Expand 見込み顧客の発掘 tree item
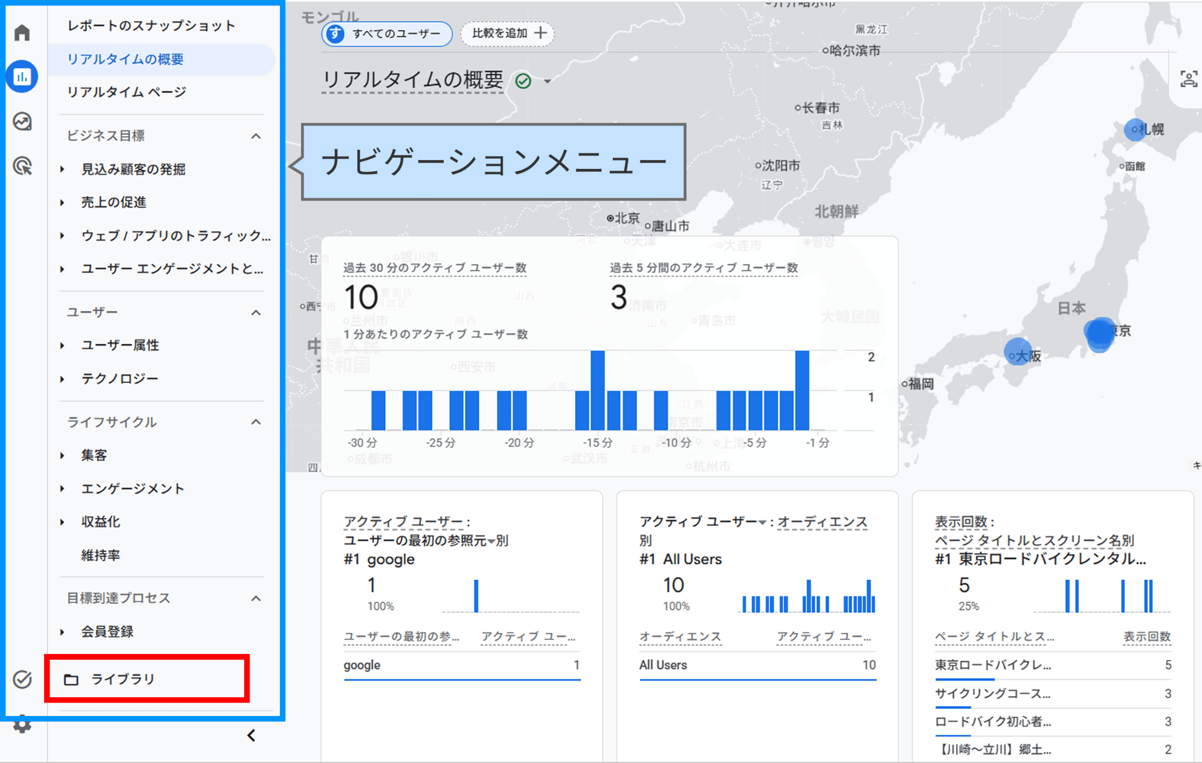The width and height of the screenshot is (1202, 763). pyautogui.click(x=62, y=169)
